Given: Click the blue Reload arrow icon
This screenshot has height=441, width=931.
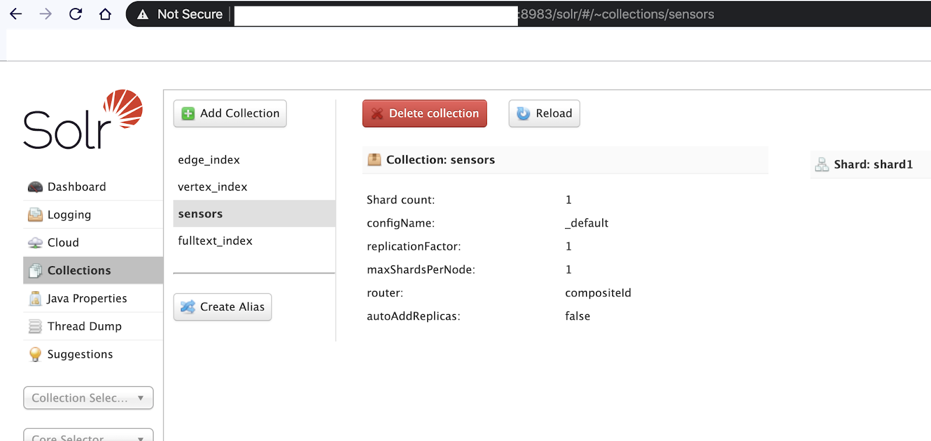Looking at the screenshot, I should pyautogui.click(x=524, y=114).
